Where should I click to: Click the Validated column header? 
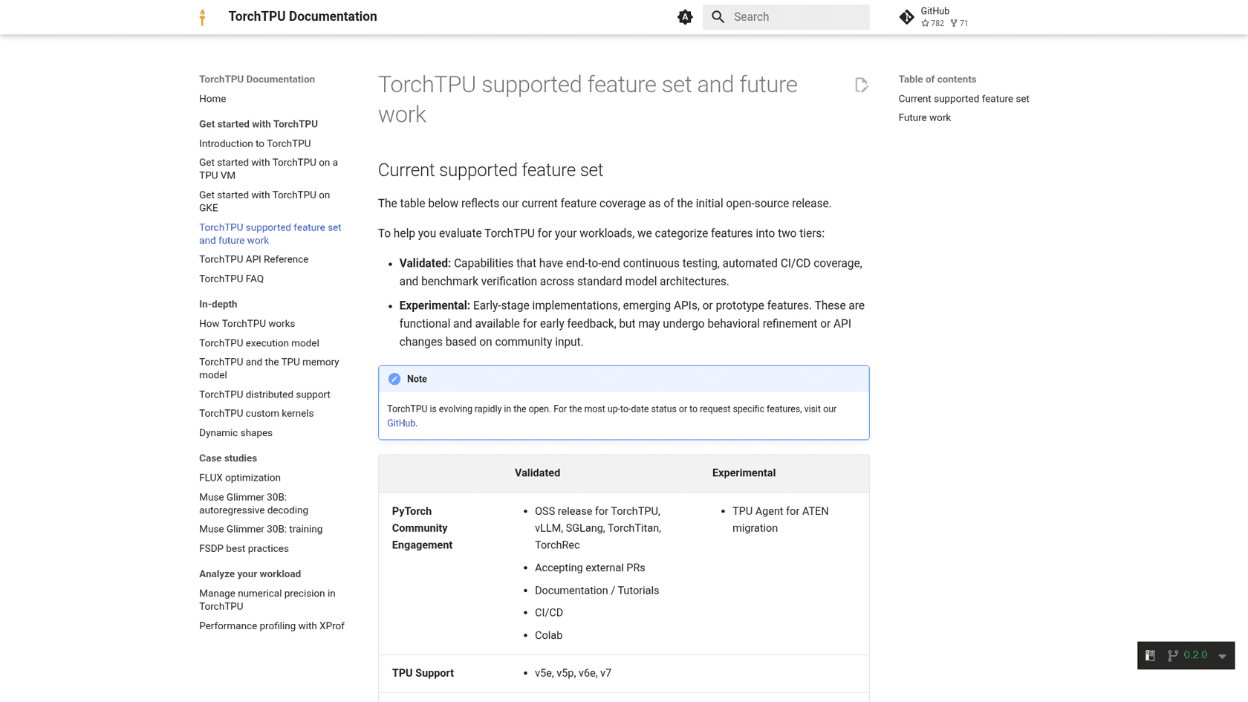537,473
